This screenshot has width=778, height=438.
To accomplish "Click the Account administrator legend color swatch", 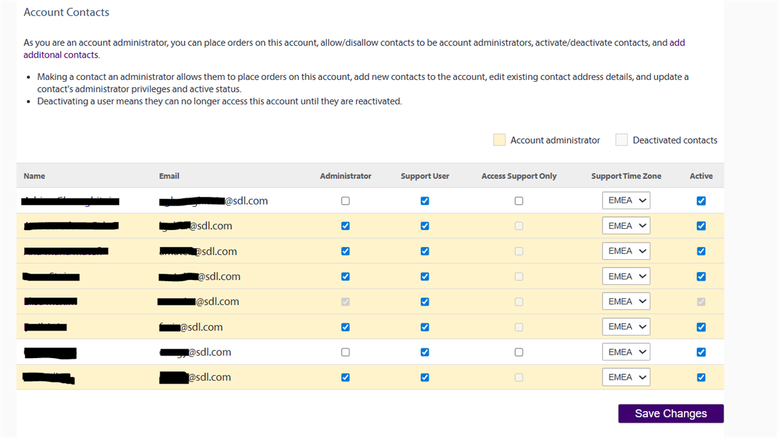I will pos(499,140).
